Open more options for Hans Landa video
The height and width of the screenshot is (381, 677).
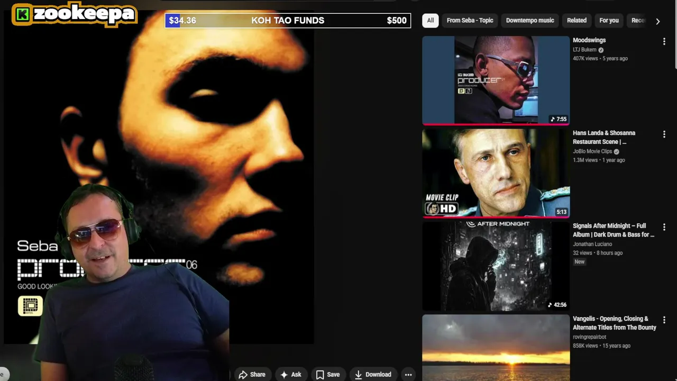[x=664, y=134]
